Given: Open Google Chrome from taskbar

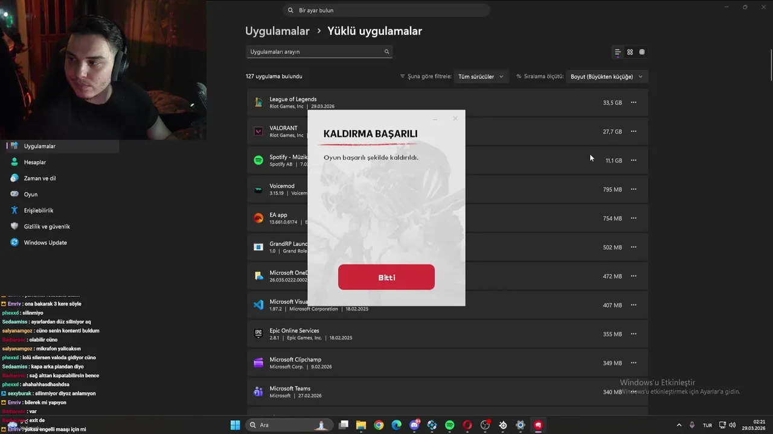Looking at the screenshot, I should tap(379, 425).
